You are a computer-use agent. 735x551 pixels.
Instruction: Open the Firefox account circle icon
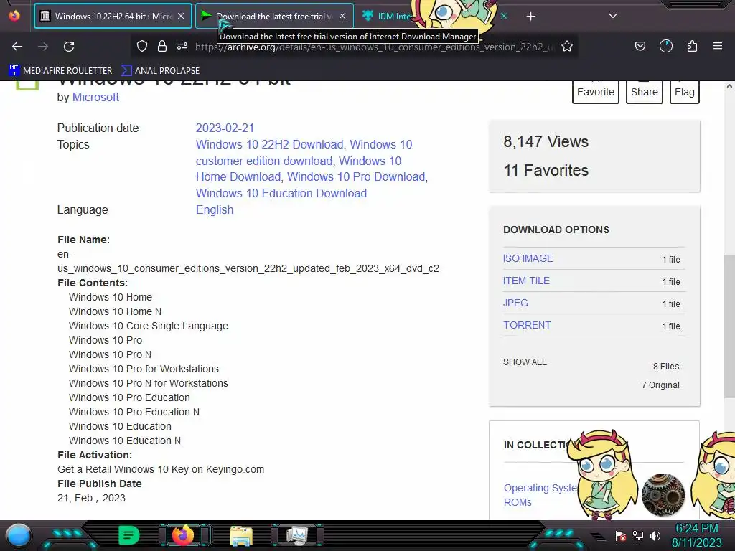coord(665,46)
